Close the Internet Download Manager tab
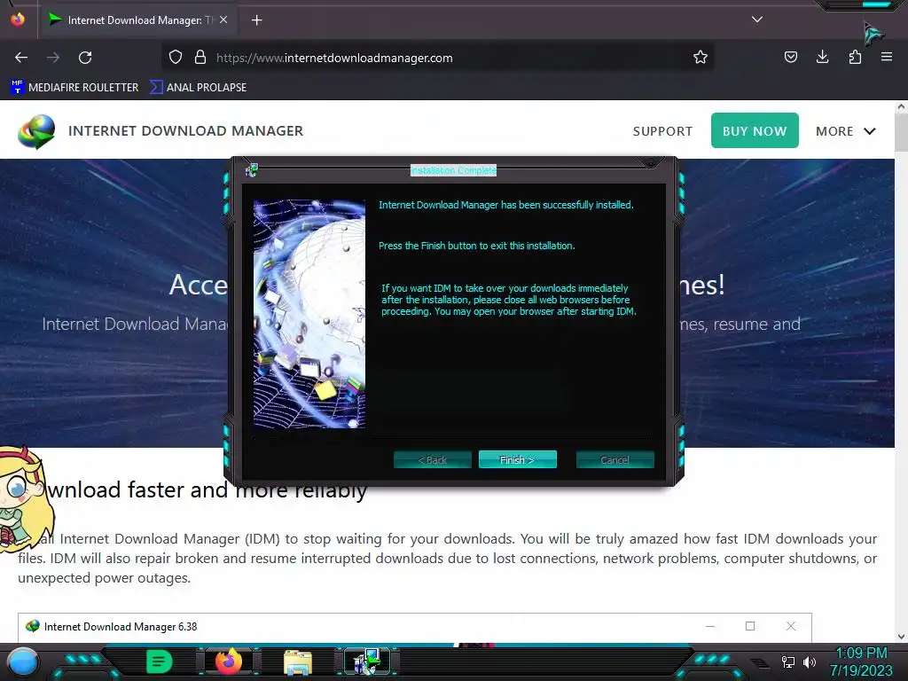The width and height of the screenshot is (908, 681). tap(223, 20)
